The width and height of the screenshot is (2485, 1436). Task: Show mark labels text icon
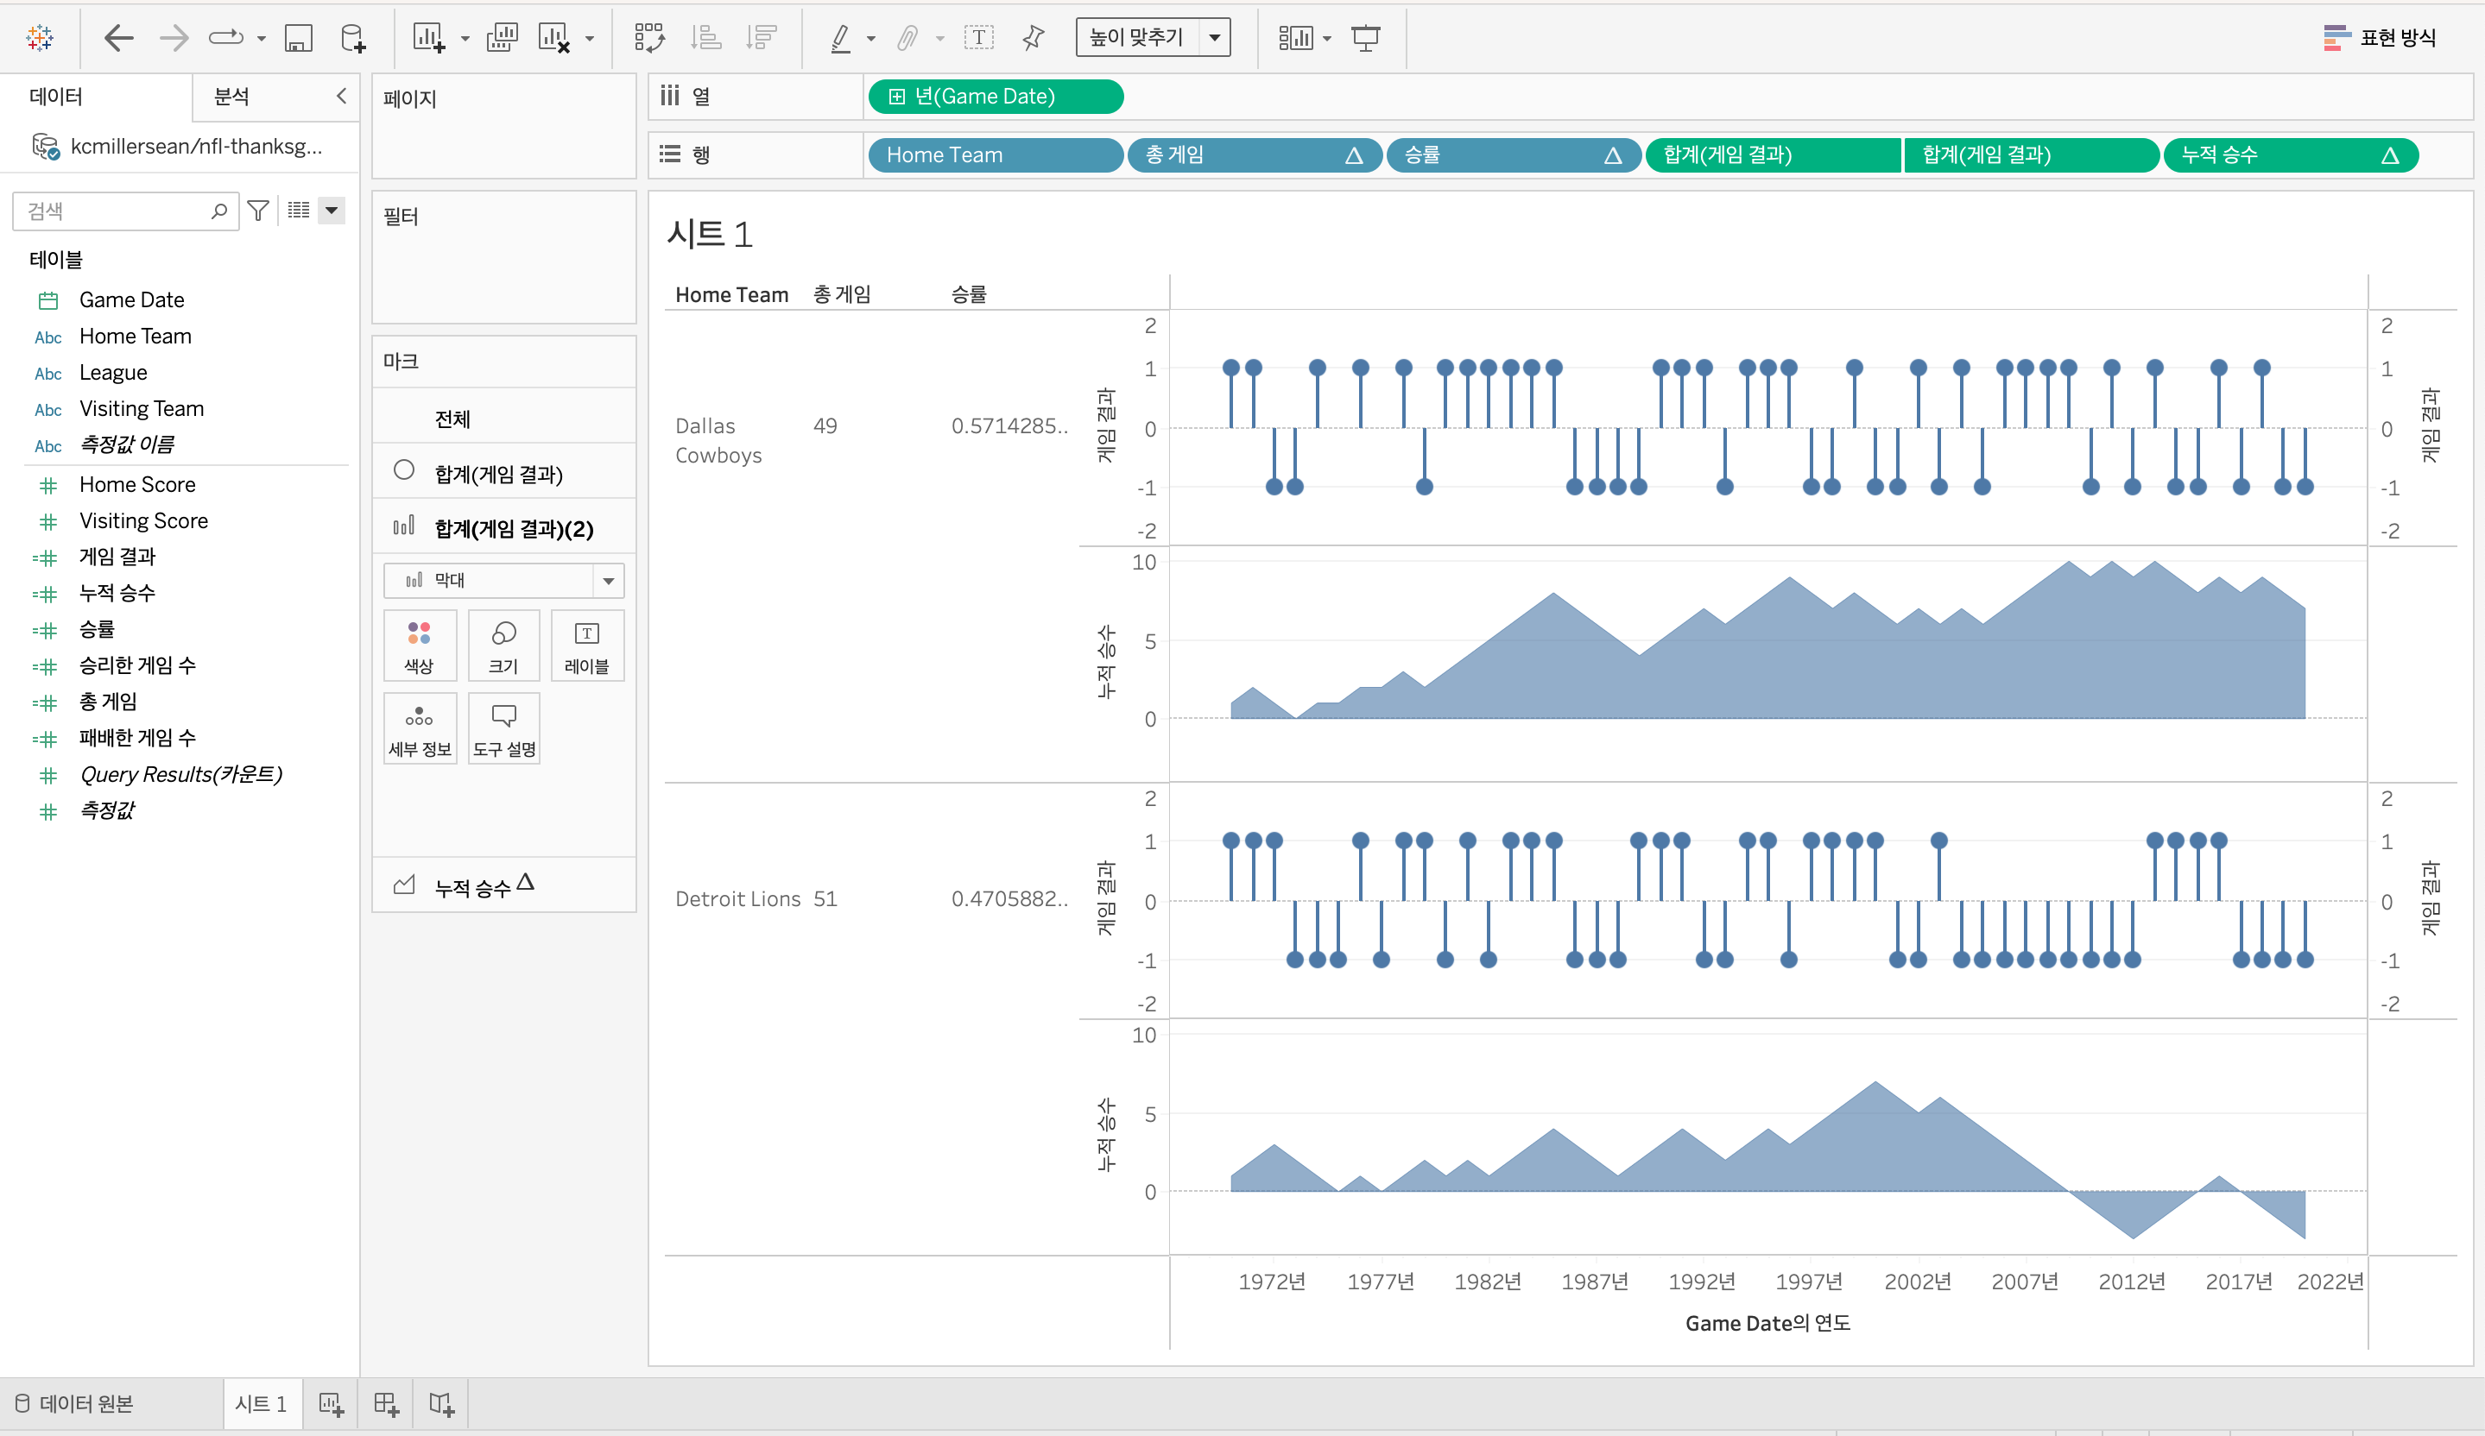978,37
